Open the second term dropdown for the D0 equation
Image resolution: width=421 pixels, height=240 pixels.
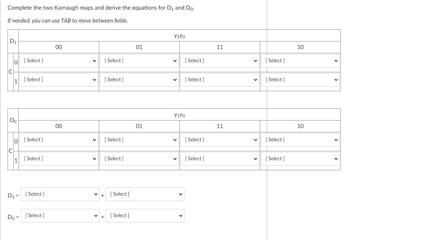145,215
